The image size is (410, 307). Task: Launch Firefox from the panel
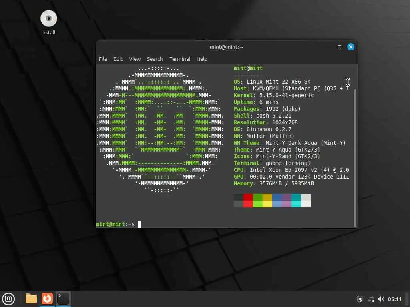[47, 299]
